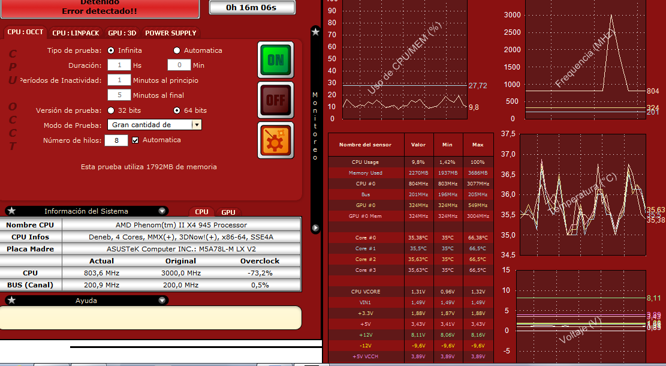Switch to the POWER SUPPLY tab
Screen dimensions: 666x366
tap(171, 33)
